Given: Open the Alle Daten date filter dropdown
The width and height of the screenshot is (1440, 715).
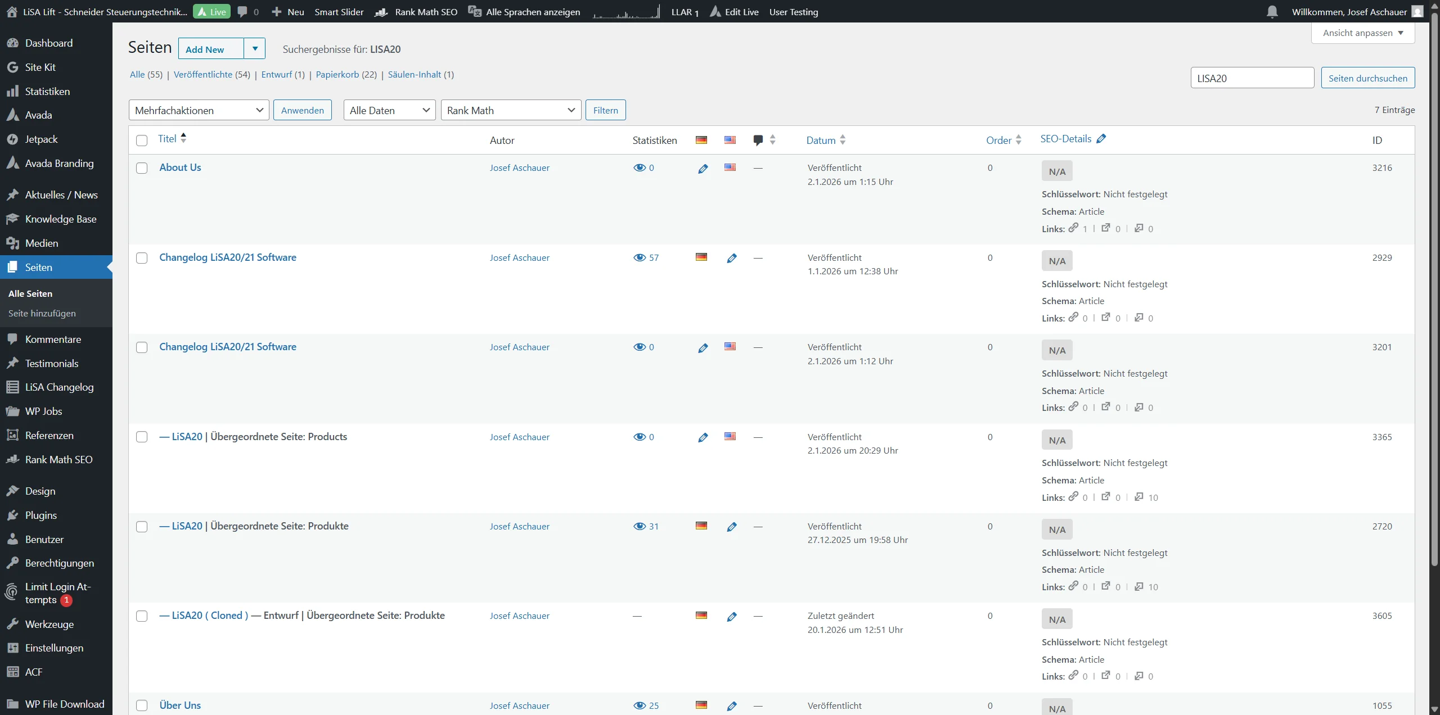Looking at the screenshot, I should (x=389, y=110).
